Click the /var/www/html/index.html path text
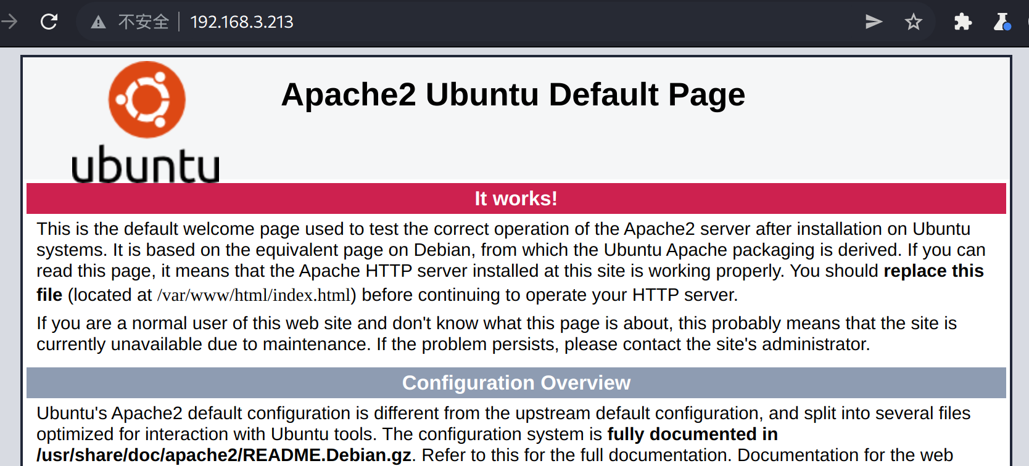This screenshot has width=1029, height=466. (x=254, y=295)
